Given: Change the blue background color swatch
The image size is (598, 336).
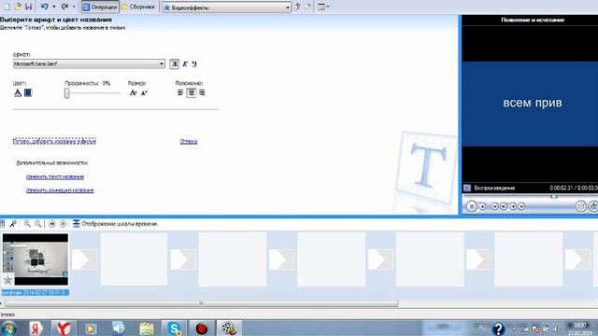Looking at the screenshot, I should coord(28,92).
